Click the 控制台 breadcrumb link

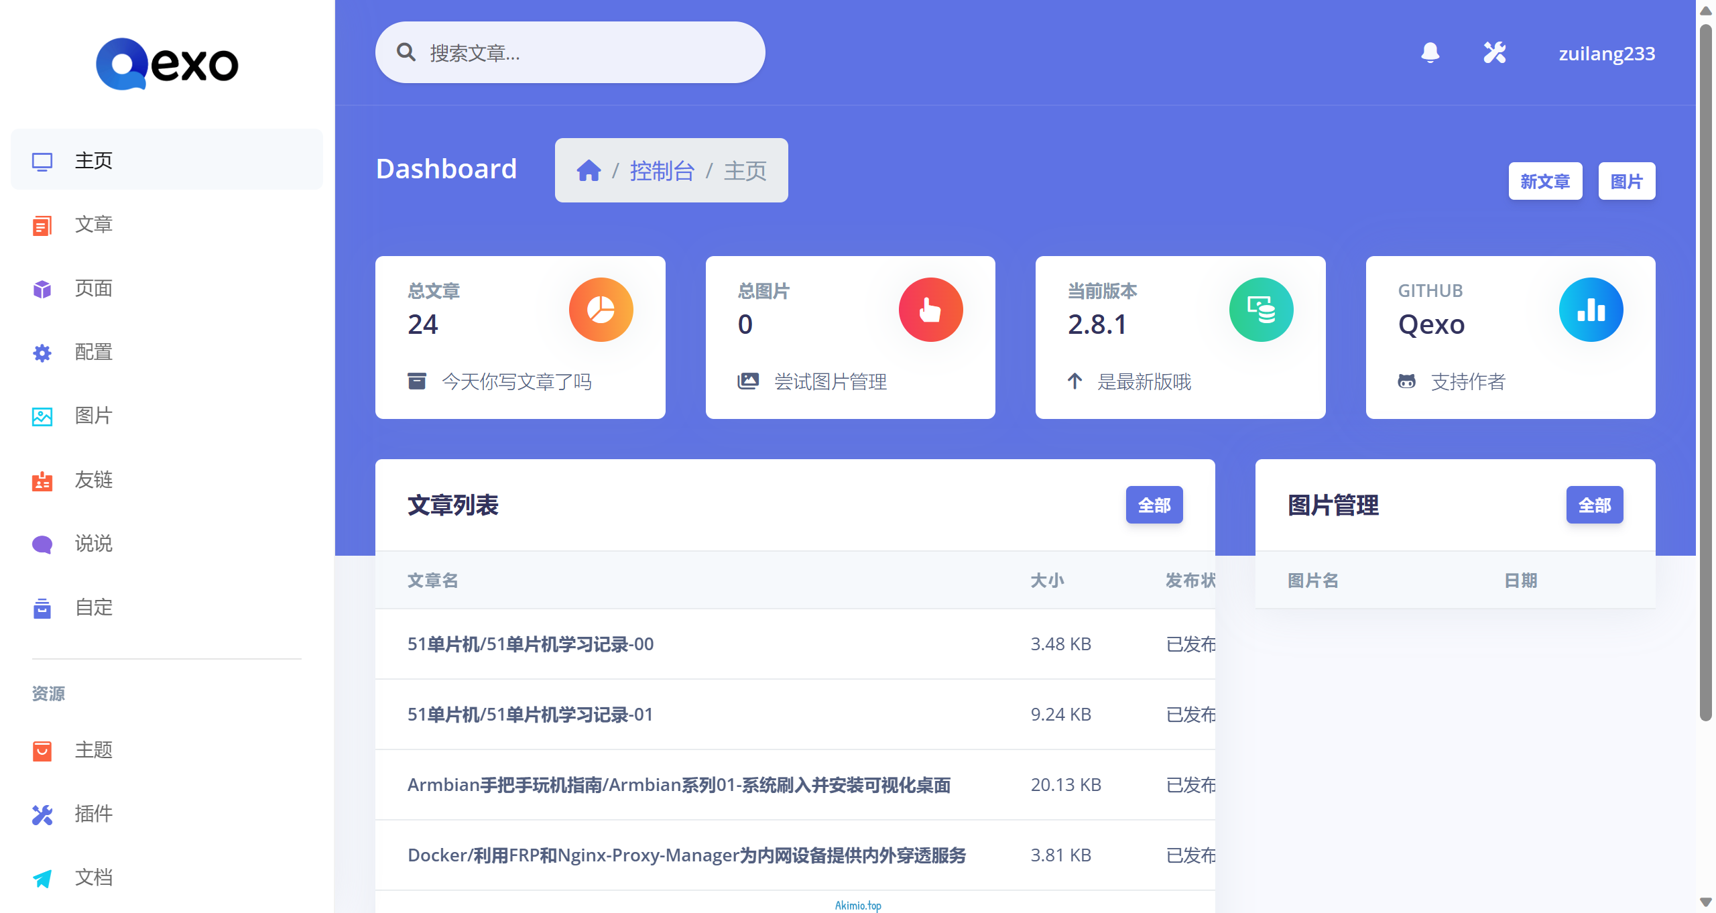(662, 171)
